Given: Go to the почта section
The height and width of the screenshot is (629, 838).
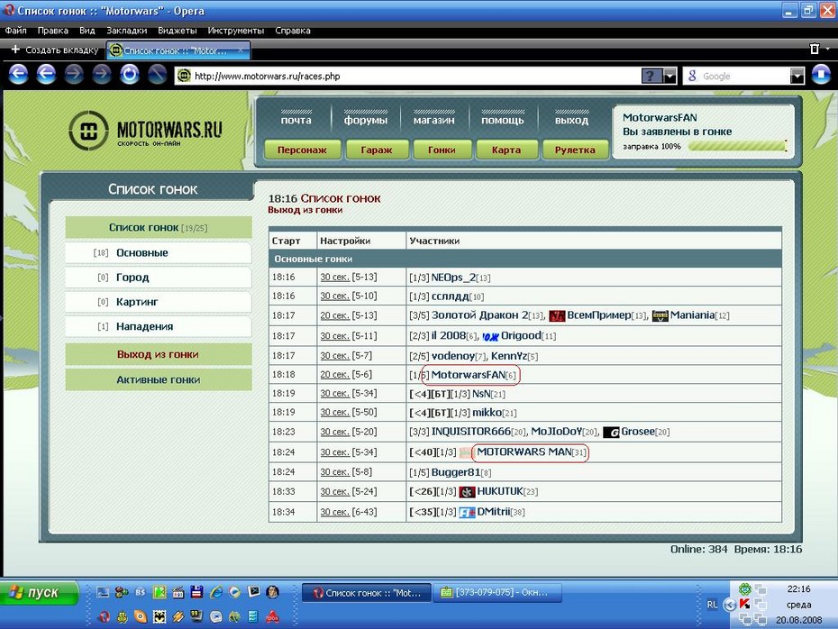Looking at the screenshot, I should 296,120.
